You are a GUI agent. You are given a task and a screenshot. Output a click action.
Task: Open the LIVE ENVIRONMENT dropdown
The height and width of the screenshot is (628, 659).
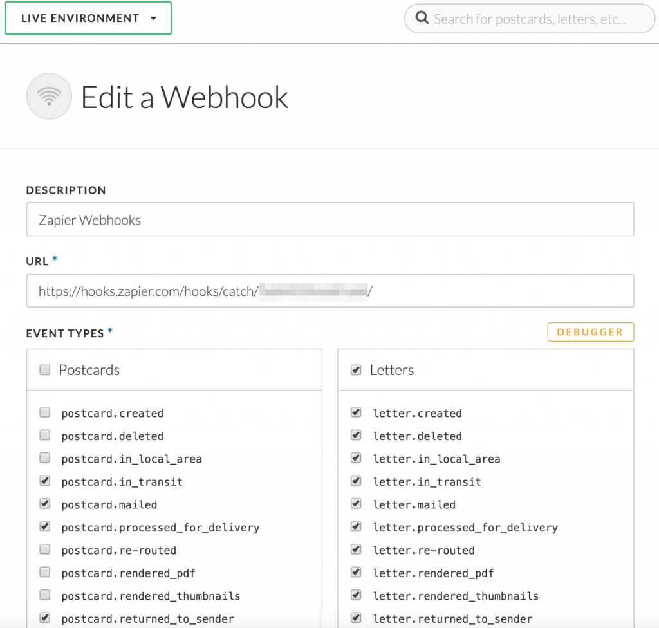[x=88, y=19]
